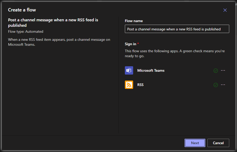The width and height of the screenshot is (237, 152).
Task: Click the Sign in required label
Action: pos(132,44)
